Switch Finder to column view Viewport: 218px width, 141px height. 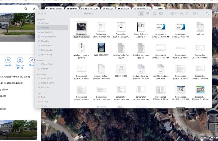pos(154,13)
